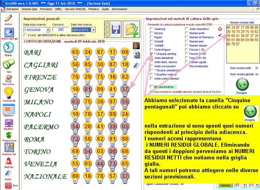
Task: Toggle the Numeri pari checkbox
Action: click(187, 41)
